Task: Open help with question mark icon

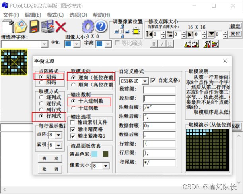Action: (101, 26)
